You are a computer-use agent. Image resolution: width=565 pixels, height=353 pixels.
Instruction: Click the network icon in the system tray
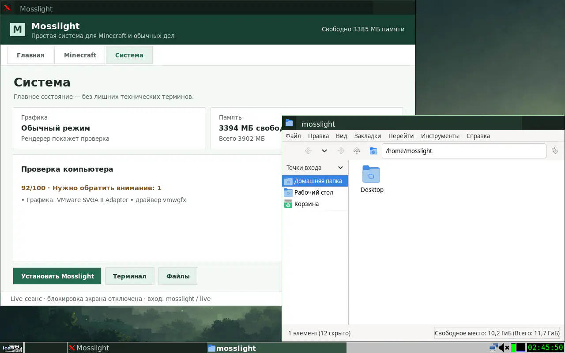(493, 348)
